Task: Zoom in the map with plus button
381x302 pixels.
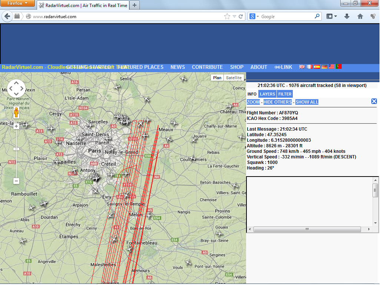Action: pyautogui.click(x=16, y=126)
